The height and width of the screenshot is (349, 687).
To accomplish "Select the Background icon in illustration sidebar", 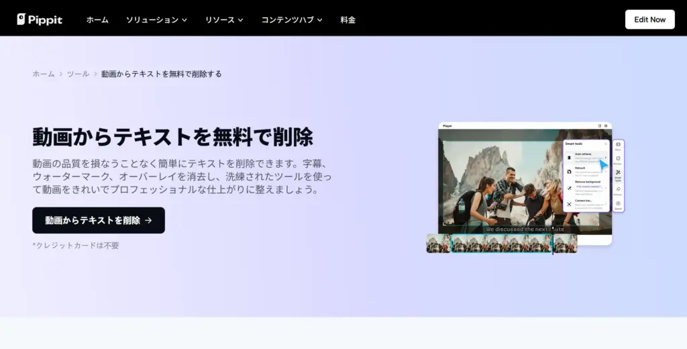I will (618, 160).
